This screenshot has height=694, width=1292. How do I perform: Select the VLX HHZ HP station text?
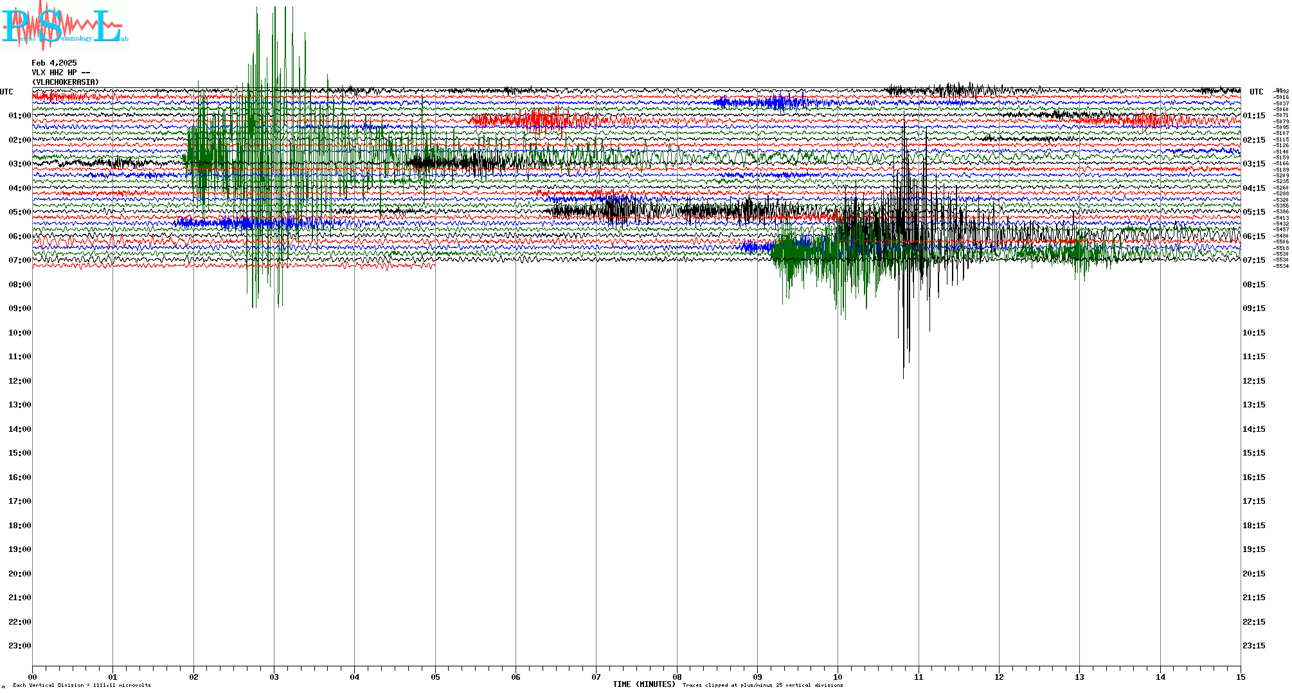click(x=60, y=73)
